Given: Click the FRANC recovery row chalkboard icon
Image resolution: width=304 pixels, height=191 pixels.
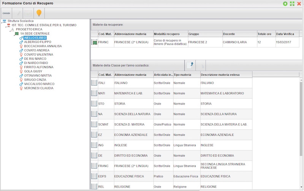Looking at the screenshot, I should [94, 42].
